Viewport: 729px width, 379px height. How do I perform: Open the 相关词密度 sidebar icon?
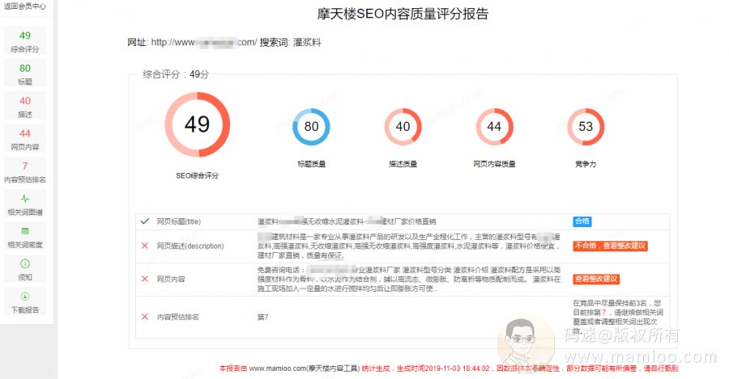(24, 231)
